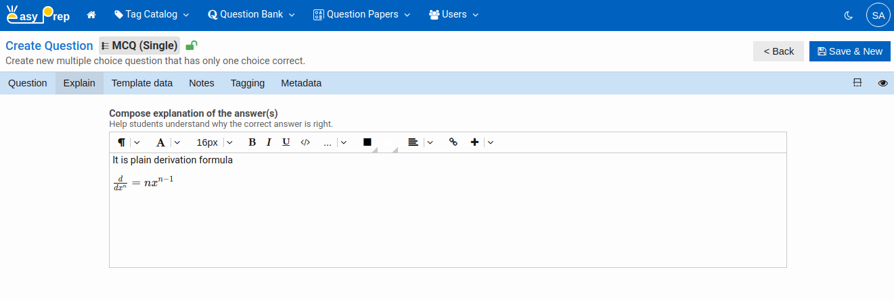Apply underline formatting in editor
The image size is (894, 301).
(x=286, y=142)
